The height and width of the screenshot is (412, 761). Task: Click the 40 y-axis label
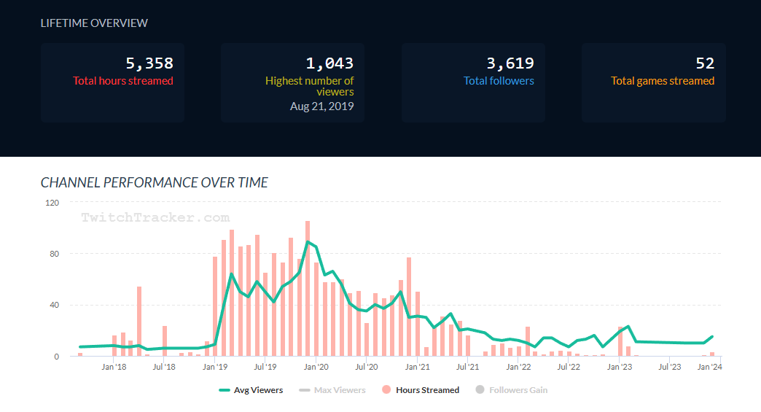click(x=55, y=306)
